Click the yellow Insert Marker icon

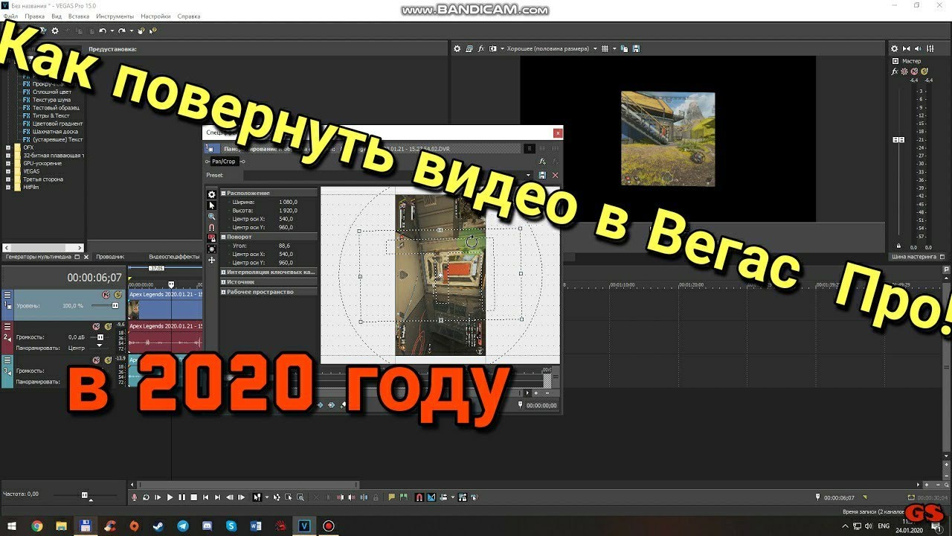pyautogui.click(x=392, y=497)
